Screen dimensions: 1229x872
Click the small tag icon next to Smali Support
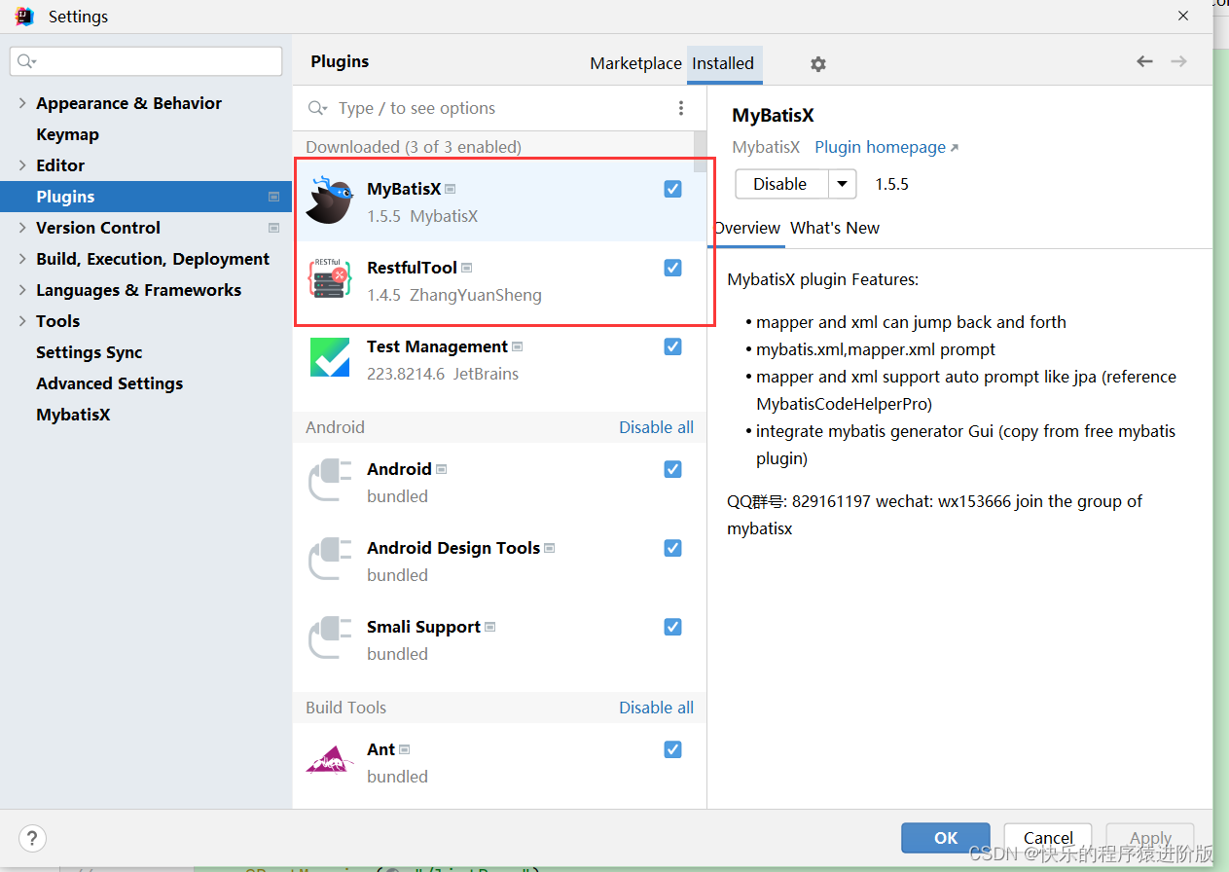pyautogui.click(x=490, y=627)
